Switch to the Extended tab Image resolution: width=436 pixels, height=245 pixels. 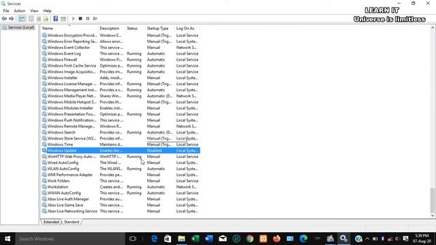coord(51,222)
